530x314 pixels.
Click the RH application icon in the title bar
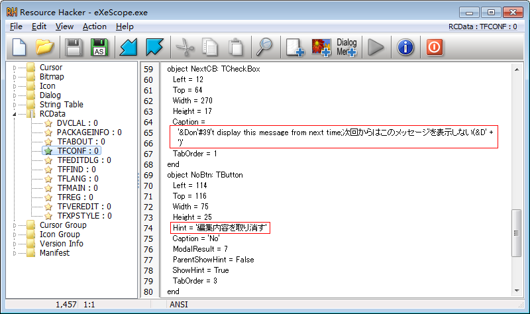(12, 12)
